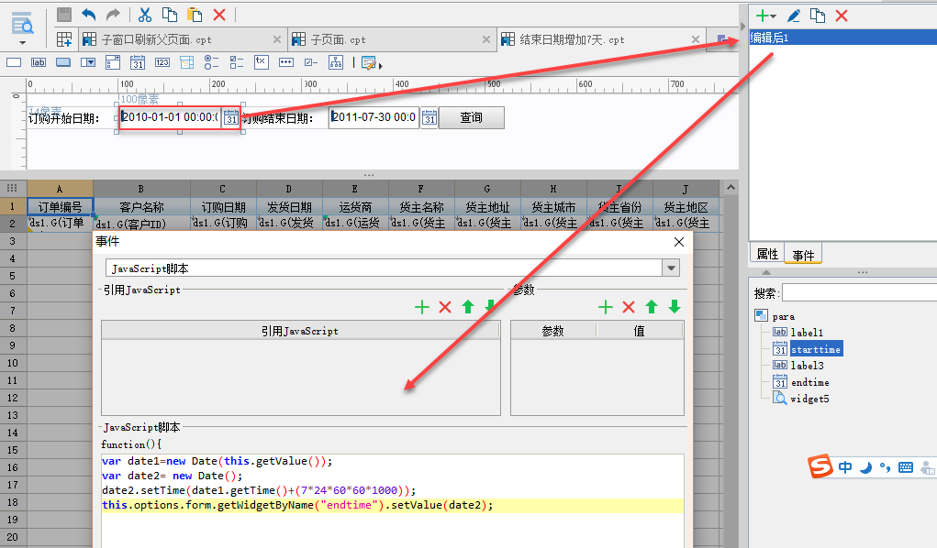Delete a parameter with the red X
This screenshot has height=548, width=937.
tap(628, 307)
